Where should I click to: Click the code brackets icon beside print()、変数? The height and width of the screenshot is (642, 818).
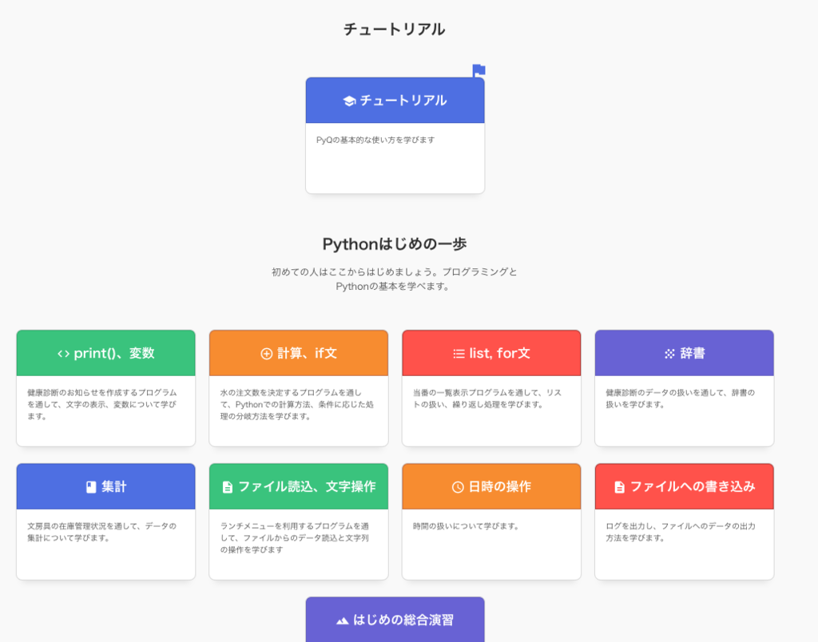64,354
